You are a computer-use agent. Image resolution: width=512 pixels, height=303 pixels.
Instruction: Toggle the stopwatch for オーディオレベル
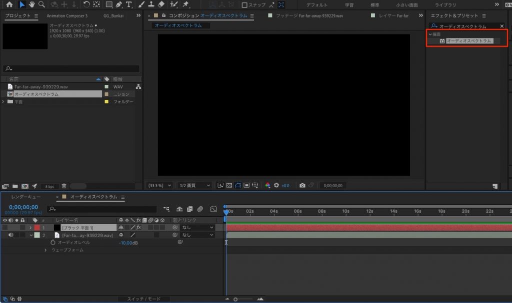pos(52,243)
